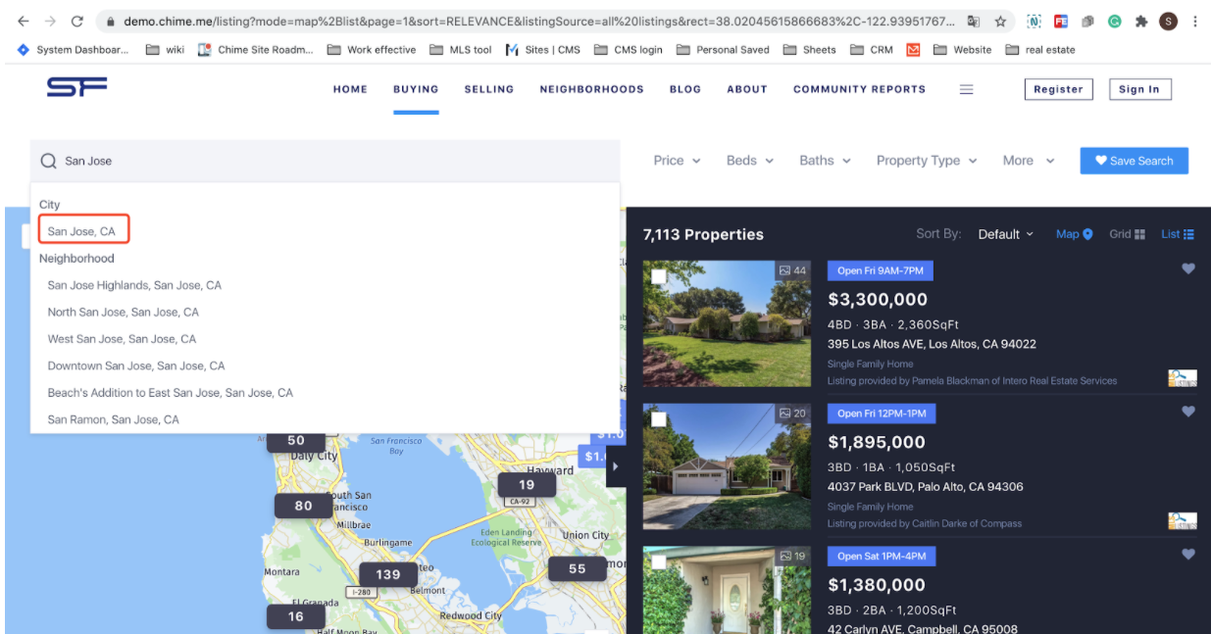1211x634 pixels.
Task: Select San Ramon, San Jose suggestion
Action: [x=114, y=419]
